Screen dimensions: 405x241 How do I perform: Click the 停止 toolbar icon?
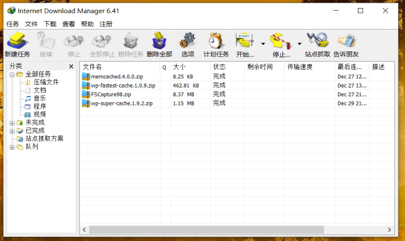[74, 41]
